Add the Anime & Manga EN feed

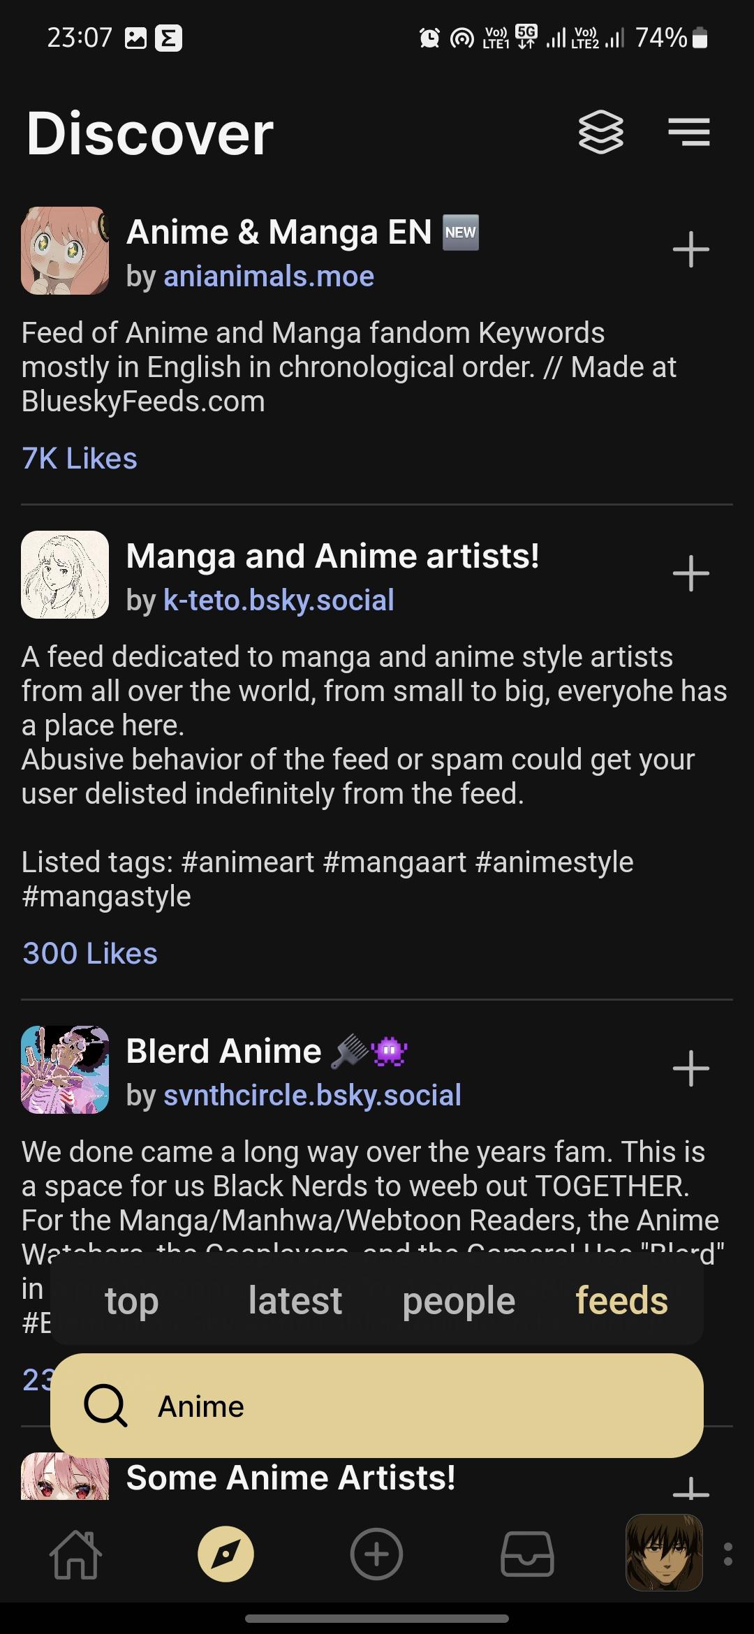point(690,250)
